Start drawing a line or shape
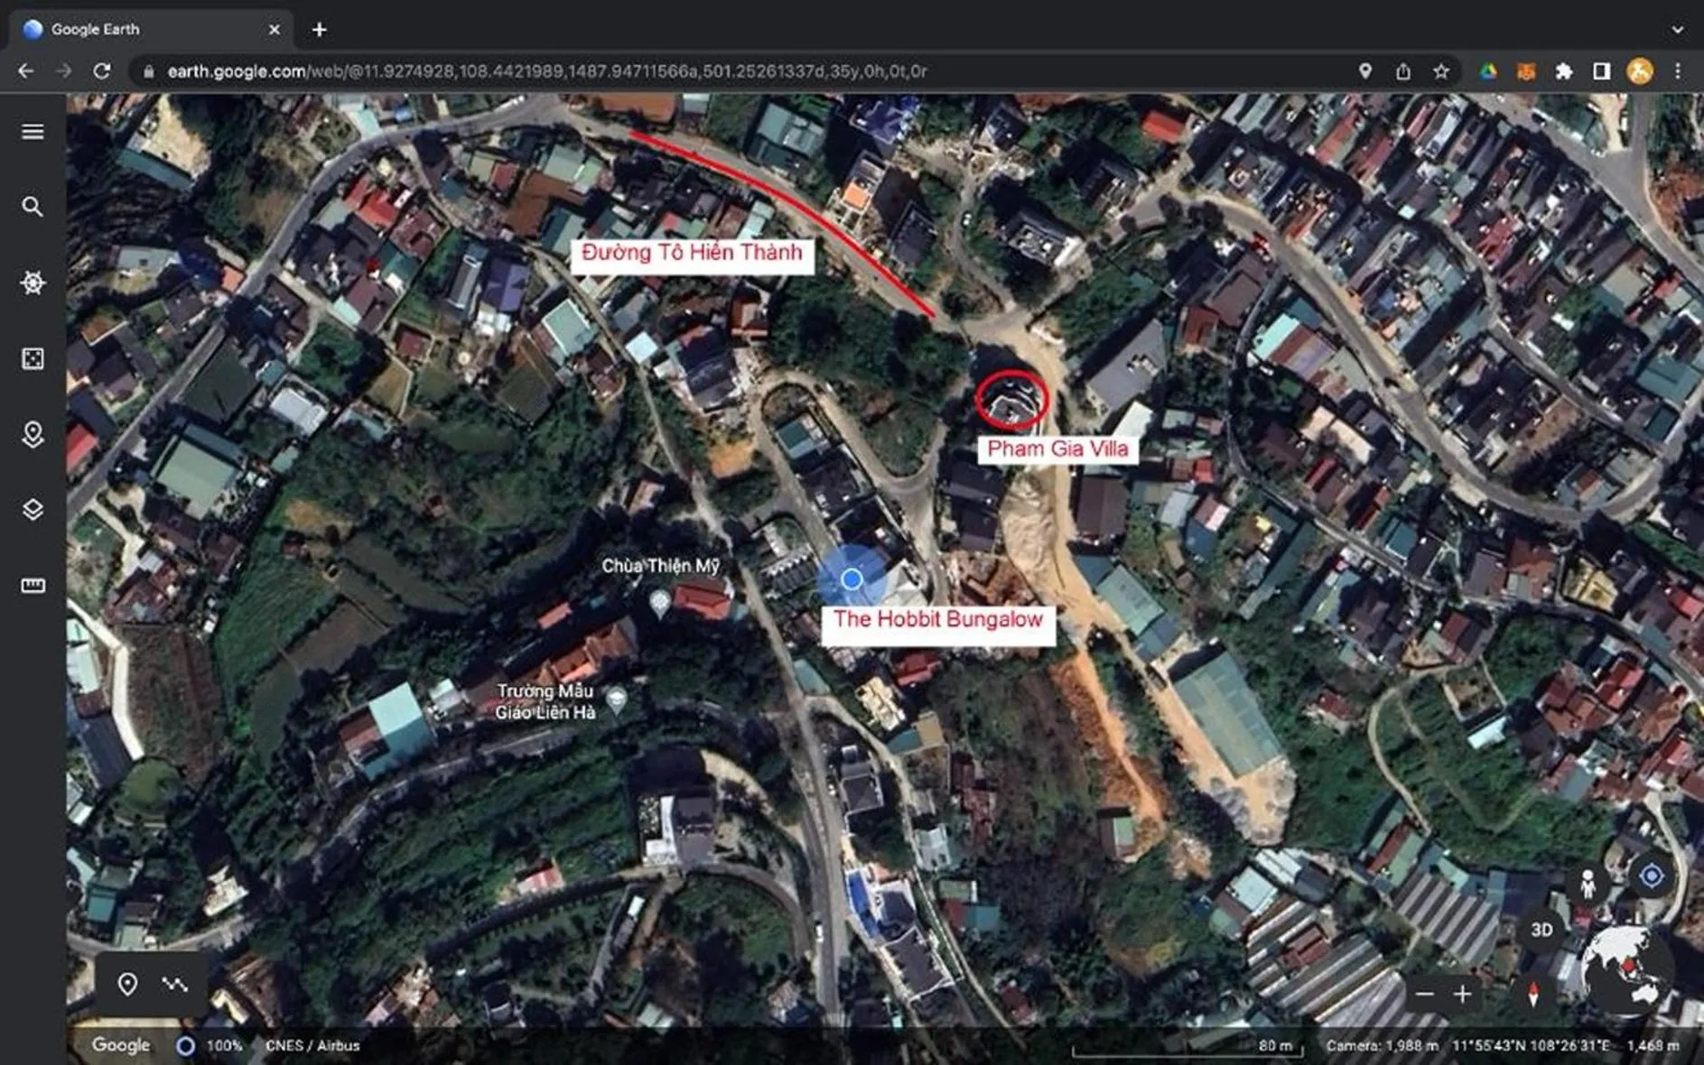 (174, 984)
